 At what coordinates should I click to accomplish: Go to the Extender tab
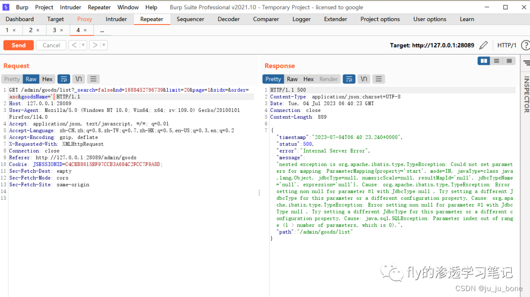tap(335, 19)
